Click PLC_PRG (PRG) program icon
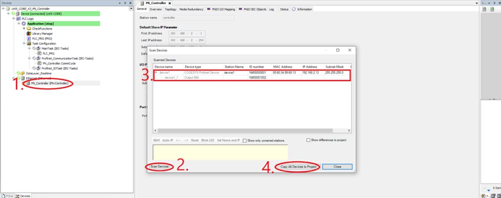 pyautogui.click(x=29, y=39)
